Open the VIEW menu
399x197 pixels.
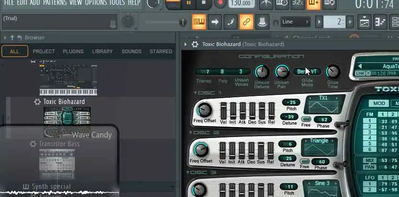76,2
